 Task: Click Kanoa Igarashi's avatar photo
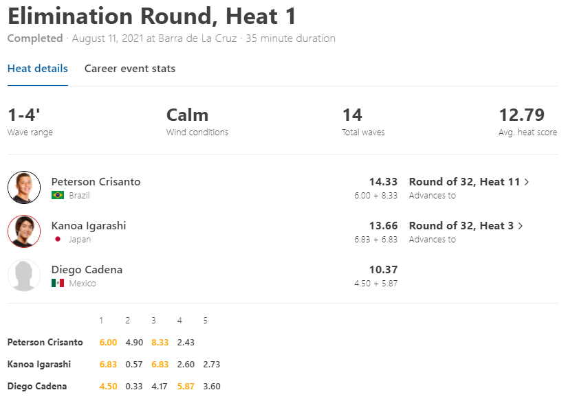coord(24,231)
